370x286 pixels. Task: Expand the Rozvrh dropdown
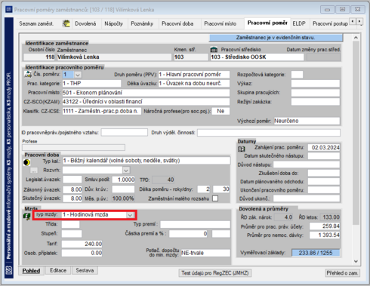[126, 171]
